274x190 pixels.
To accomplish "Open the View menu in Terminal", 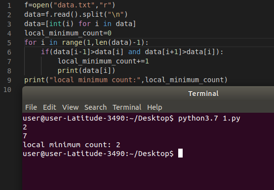I will pyautogui.click(x=71, y=107).
